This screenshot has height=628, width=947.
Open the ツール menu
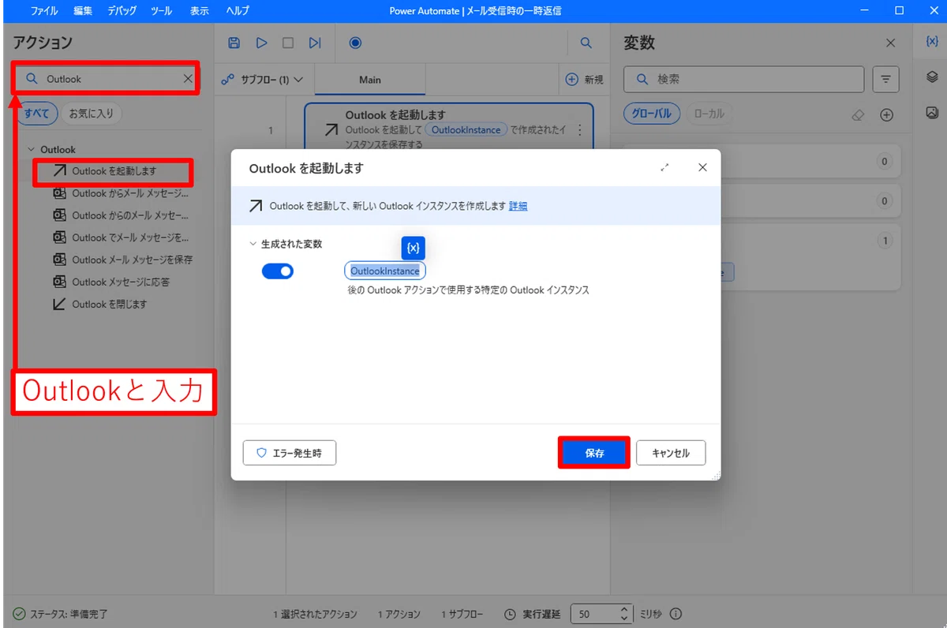162,11
